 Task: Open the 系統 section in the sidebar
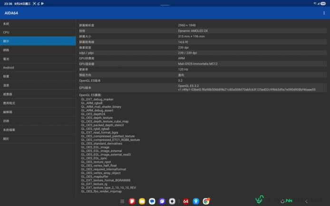click(x=38, y=24)
